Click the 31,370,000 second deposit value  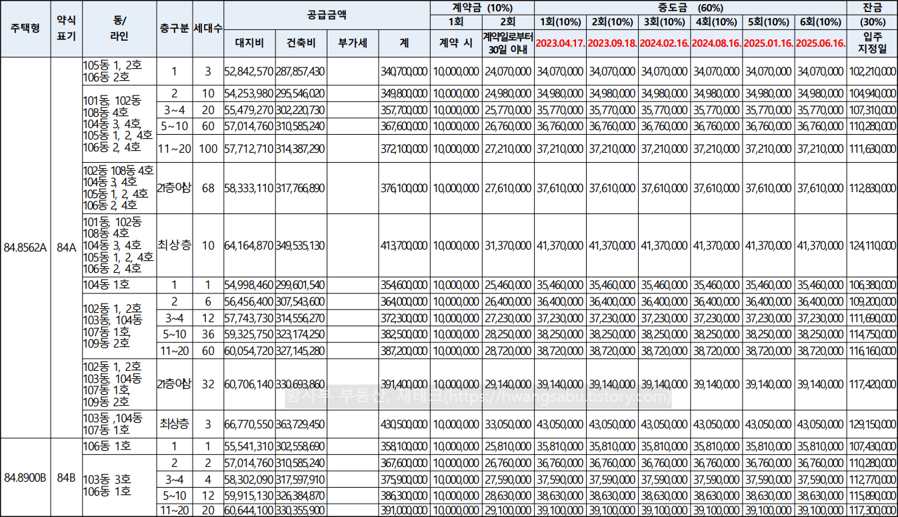tap(508, 245)
